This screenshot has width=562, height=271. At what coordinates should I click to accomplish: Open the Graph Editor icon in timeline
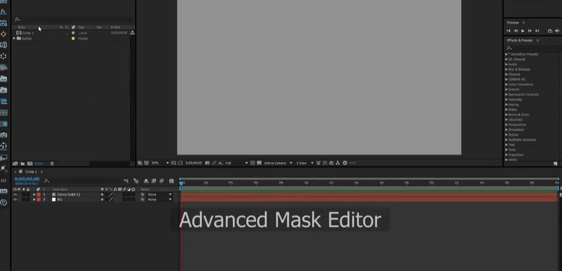[171, 181]
